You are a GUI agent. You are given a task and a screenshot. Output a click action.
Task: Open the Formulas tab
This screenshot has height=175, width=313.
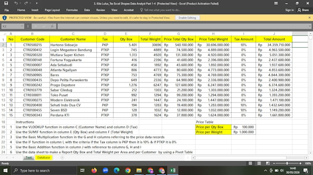[x=72, y=10]
